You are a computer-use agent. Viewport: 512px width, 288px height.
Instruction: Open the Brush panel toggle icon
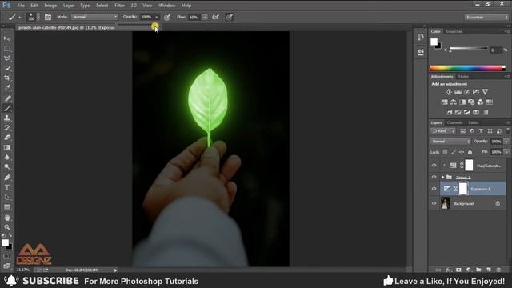click(x=48, y=18)
